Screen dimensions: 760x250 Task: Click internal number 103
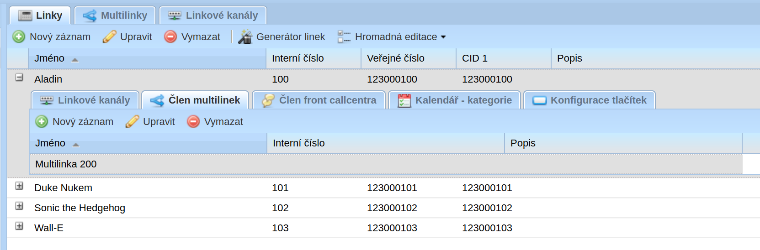pos(280,228)
